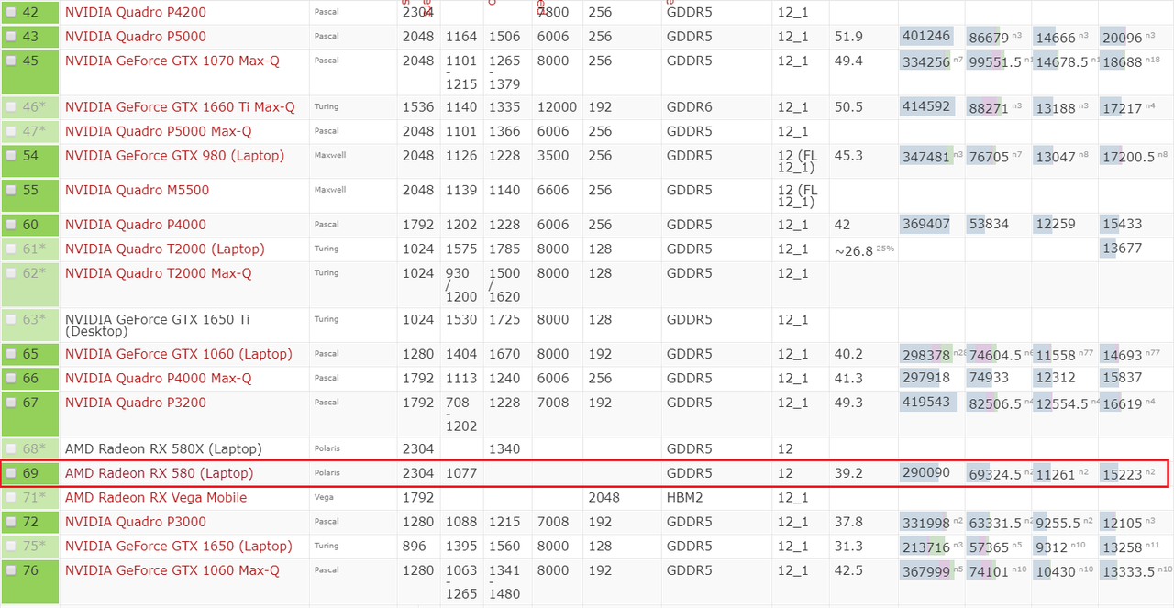Select the 20096 benchmark value
Screen dimensions: 1174x608
point(1123,37)
